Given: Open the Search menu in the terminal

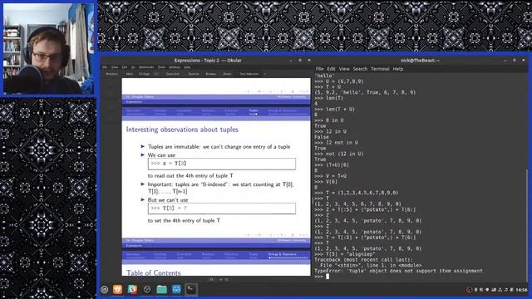Looking at the screenshot, I should (360, 69).
